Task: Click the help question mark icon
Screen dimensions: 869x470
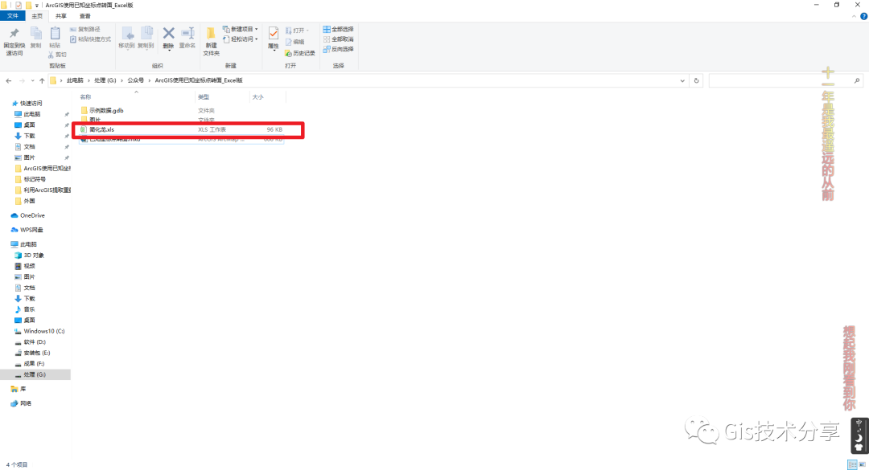Action: tap(863, 16)
